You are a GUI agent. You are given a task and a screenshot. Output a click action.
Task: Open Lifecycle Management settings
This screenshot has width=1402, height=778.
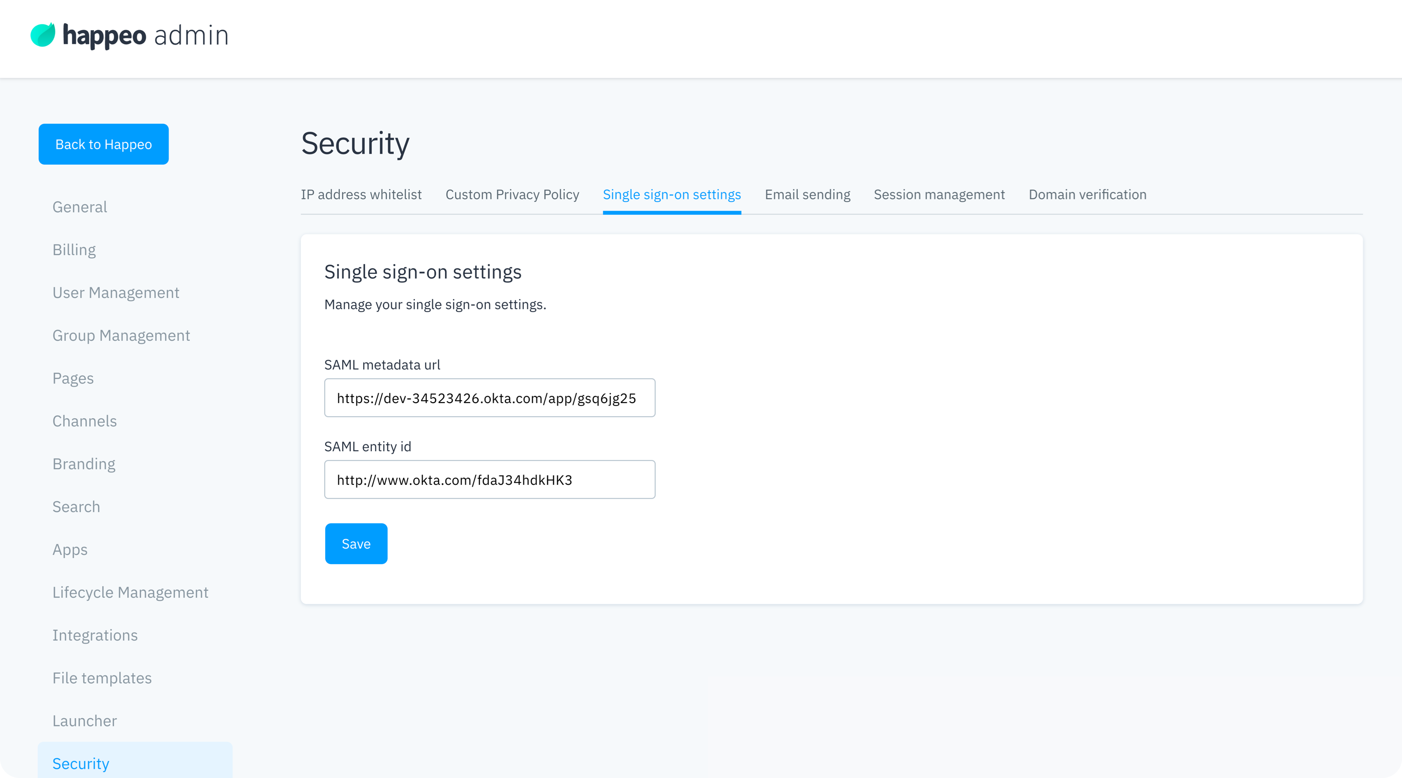(130, 593)
